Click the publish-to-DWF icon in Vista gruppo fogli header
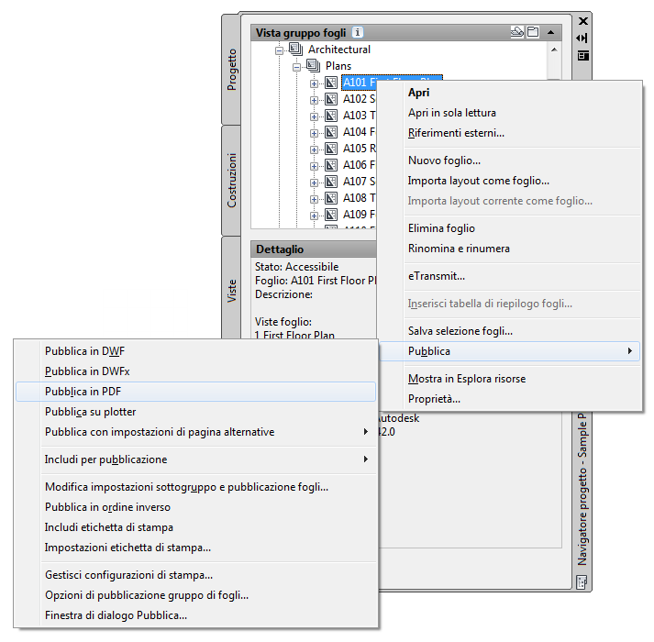This screenshot has height=642, width=654. (516, 32)
